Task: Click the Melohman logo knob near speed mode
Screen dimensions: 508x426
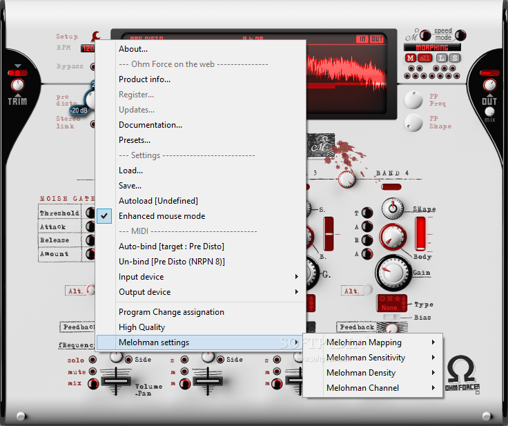Action: [x=425, y=35]
